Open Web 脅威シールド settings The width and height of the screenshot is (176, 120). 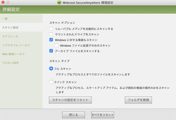pyautogui.click(x=21, y=54)
